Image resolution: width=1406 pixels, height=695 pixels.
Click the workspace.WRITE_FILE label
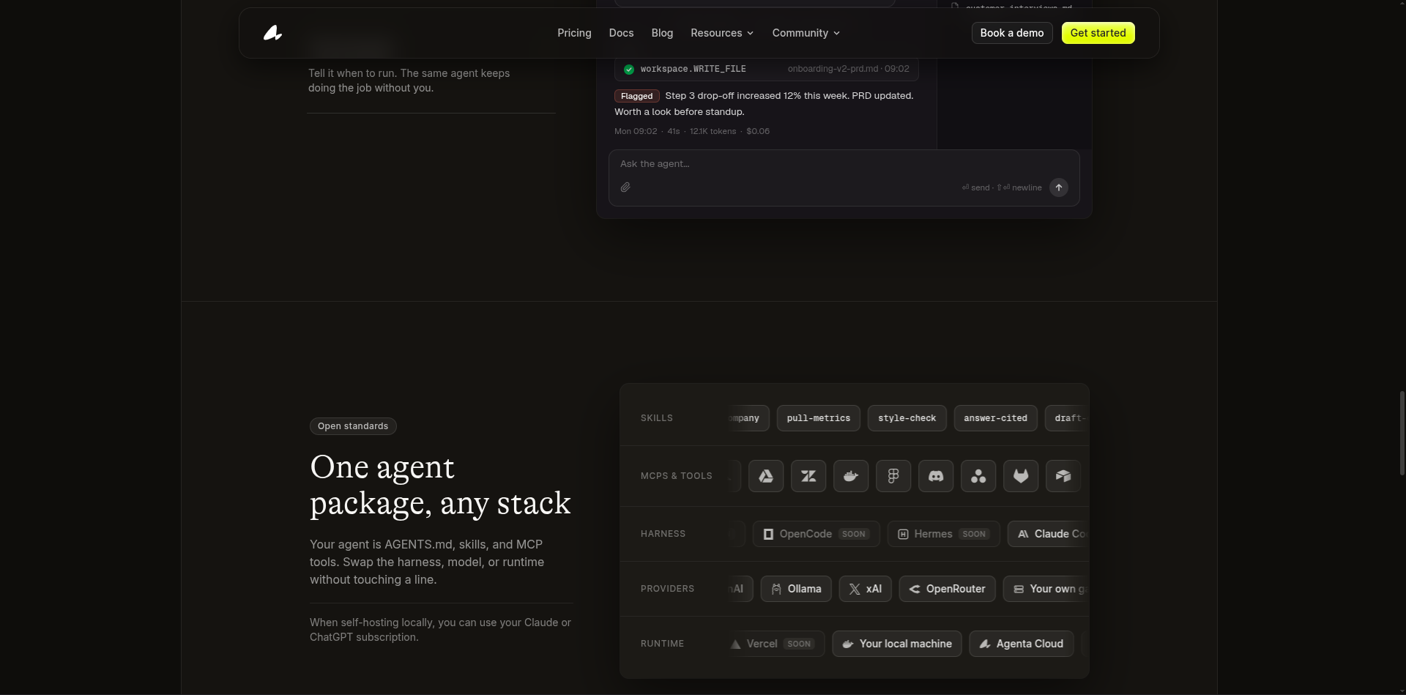pyautogui.click(x=693, y=69)
